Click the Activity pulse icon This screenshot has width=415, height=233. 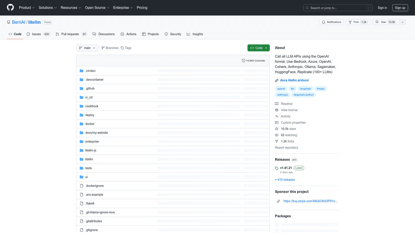(x=277, y=116)
